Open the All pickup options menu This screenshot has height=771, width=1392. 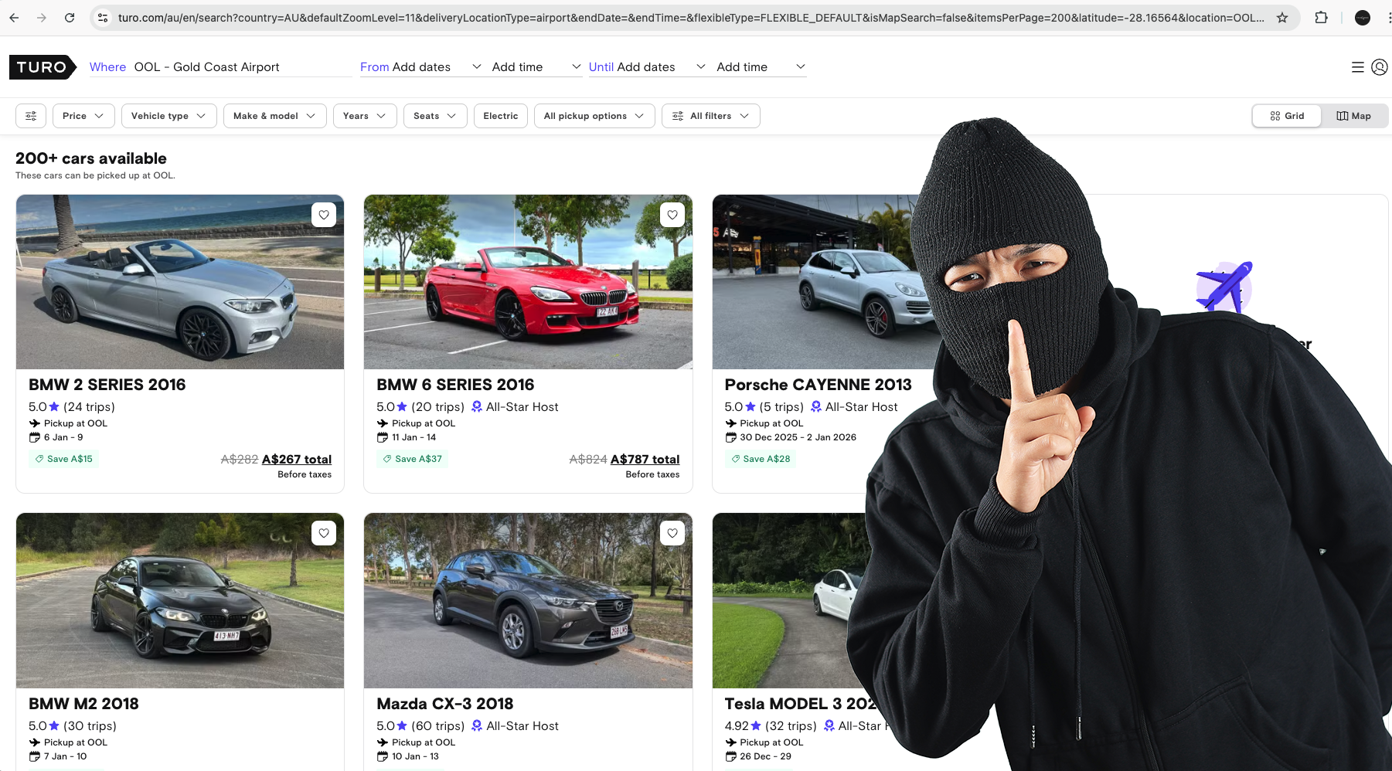pos(594,115)
